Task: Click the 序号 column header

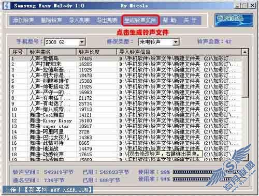Action: (19, 52)
